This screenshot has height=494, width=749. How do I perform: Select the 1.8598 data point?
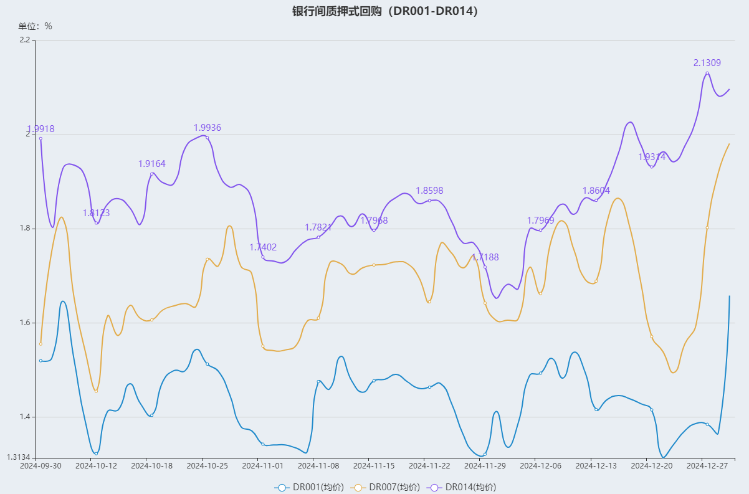click(x=429, y=201)
